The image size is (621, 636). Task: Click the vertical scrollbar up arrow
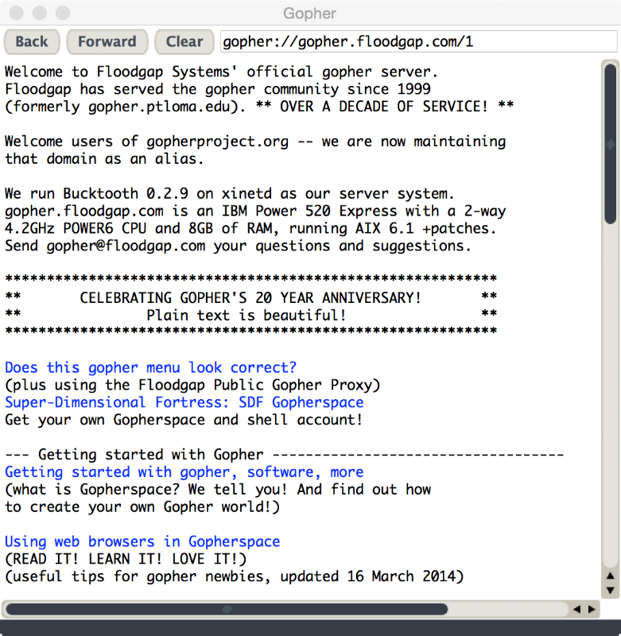point(610,576)
